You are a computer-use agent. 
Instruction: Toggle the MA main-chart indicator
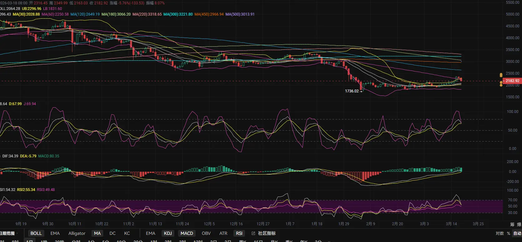[x=97, y=233]
